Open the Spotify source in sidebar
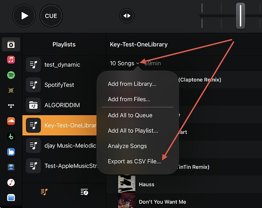Screen dimensions: 262x208 pos(11,75)
